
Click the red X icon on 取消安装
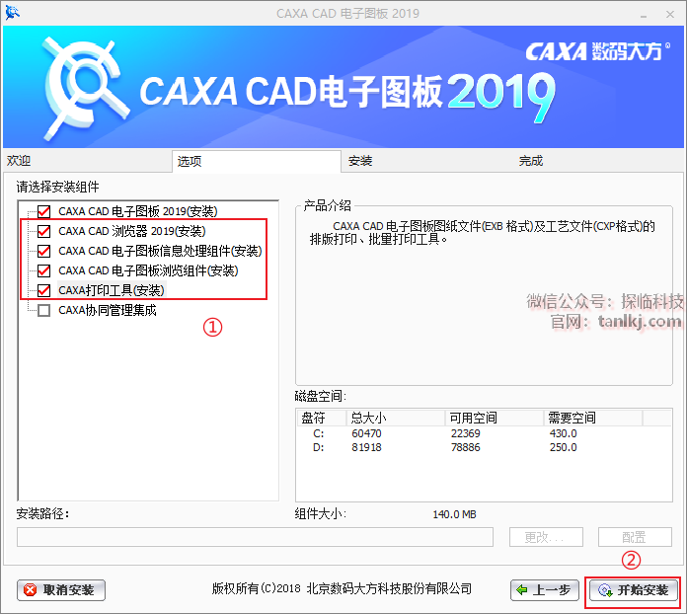point(31,590)
